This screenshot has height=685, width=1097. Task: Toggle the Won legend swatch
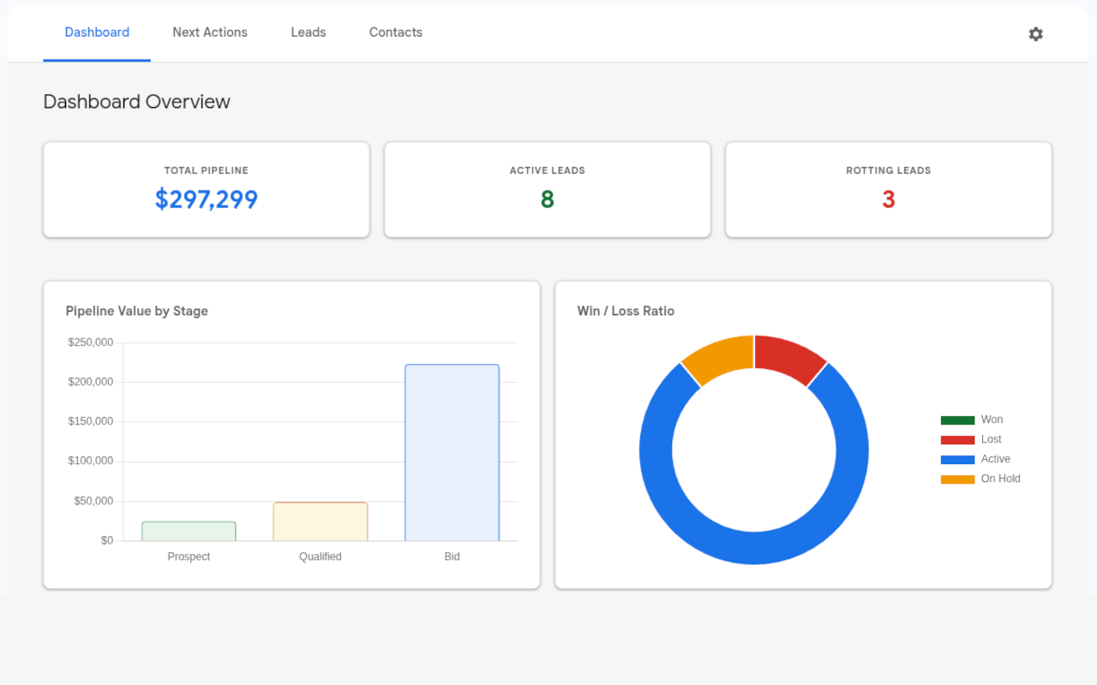(957, 420)
